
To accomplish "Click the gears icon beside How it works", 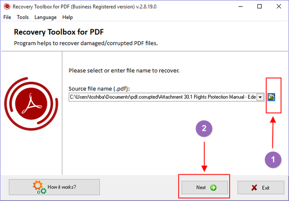I will tap(40, 187).
